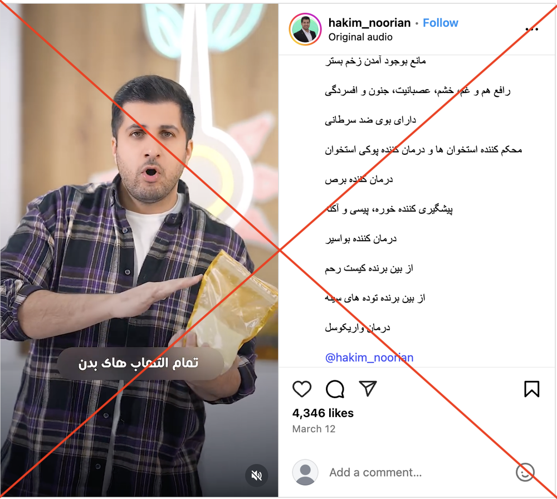Share the post with the paper plane icon

pyautogui.click(x=368, y=388)
